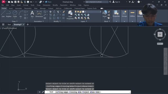Switch to the Output ribbon tab
The width and height of the screenshot is (168, 94).
click(51, 8)
